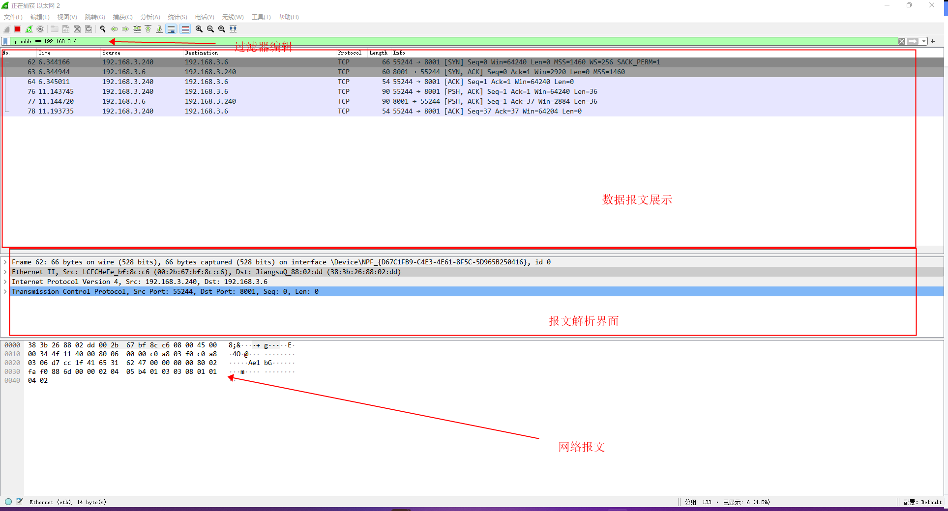The image size is (948, 511).
Task: Apply the display filter with the arrow button
Action: click(913, 41)
